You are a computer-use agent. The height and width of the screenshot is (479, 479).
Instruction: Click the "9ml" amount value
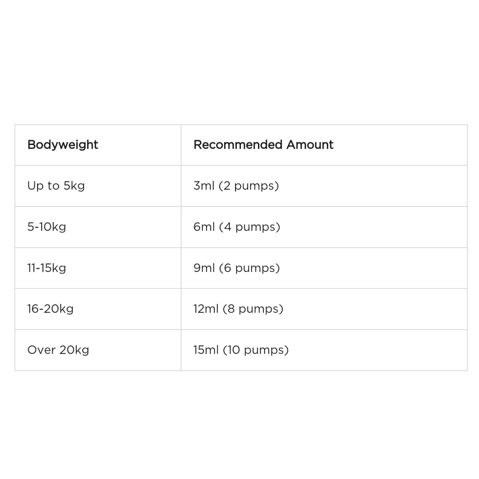tap(204, 268)
